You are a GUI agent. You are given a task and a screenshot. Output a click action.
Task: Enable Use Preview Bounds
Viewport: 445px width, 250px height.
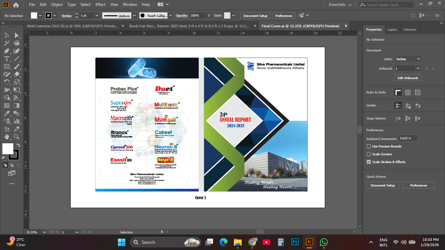(368, 146)
